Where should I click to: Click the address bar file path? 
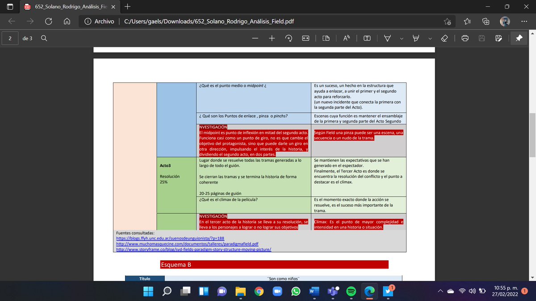209,21
